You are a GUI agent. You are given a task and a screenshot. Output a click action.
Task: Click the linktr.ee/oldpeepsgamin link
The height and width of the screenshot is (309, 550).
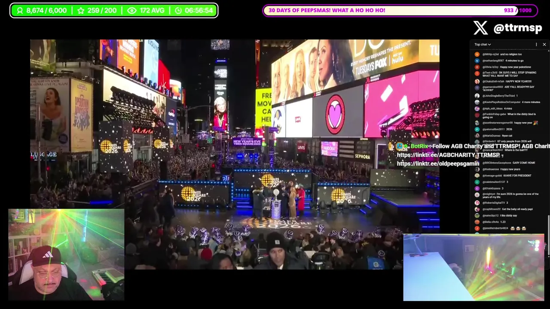tap(438, 164)
